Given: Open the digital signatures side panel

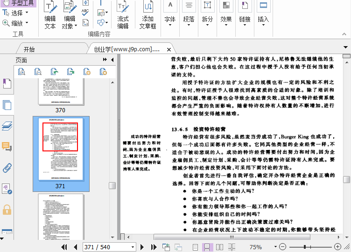Looking at the screenshot, I should coord(7,189).
